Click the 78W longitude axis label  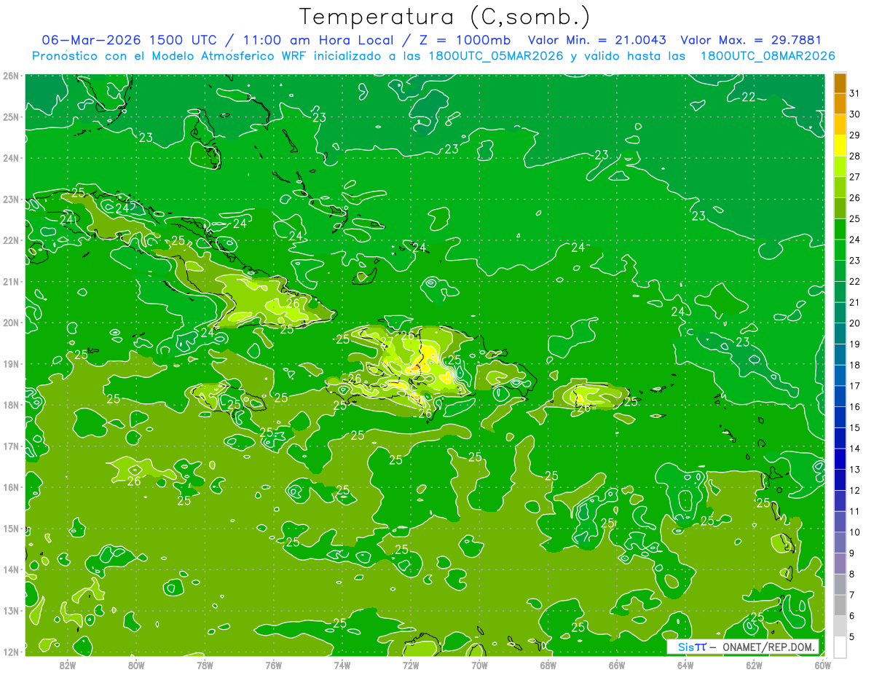point(205,665)
